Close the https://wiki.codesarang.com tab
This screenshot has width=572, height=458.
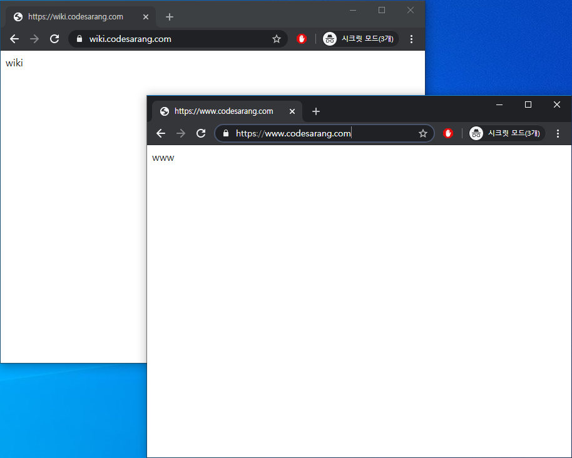point(146,17)
